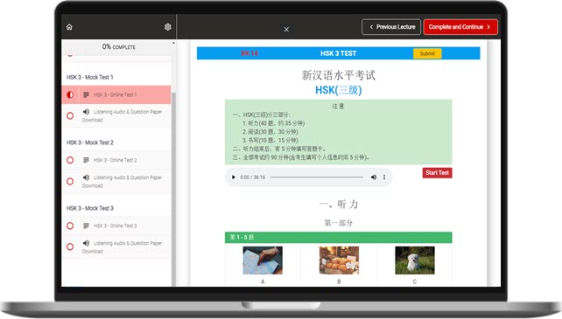Open HSK 3 - Online Test 3 lecture
The image size is (562, 319).
tap(116, 225)
